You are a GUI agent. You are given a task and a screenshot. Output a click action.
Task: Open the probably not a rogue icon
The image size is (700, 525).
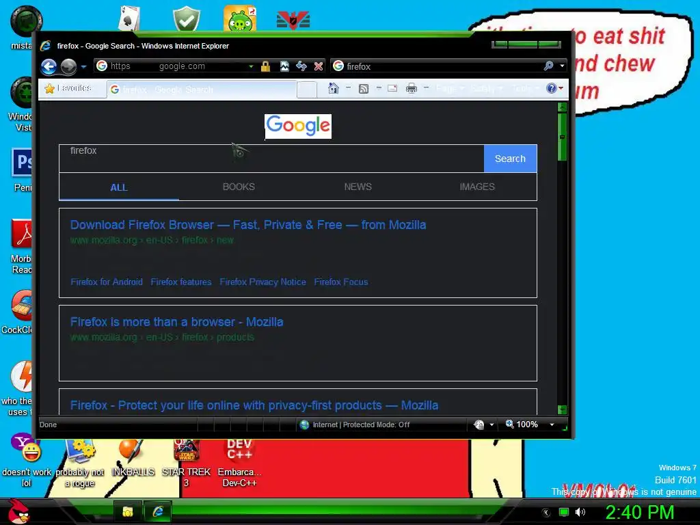click(x=80, y=463)
